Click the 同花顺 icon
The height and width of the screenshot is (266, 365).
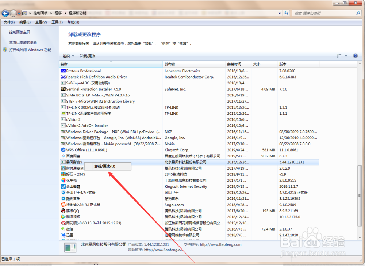point(63,223)
